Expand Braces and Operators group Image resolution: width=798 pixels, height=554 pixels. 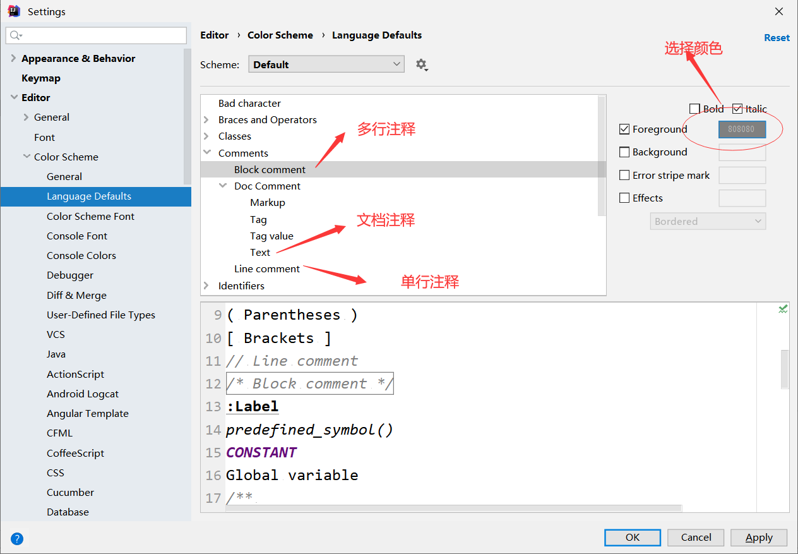point(206,119)
